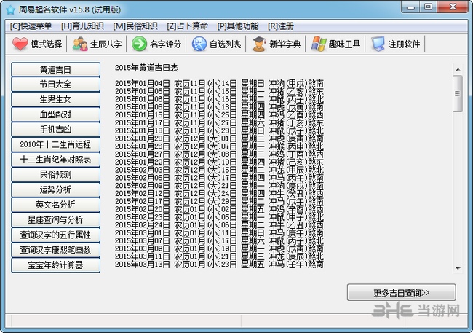Open the 运势分析 section
Screen dimensions: 473x333
(56, 189)
